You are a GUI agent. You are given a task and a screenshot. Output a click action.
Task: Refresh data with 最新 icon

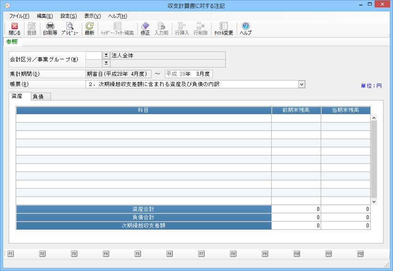(89, 29)
